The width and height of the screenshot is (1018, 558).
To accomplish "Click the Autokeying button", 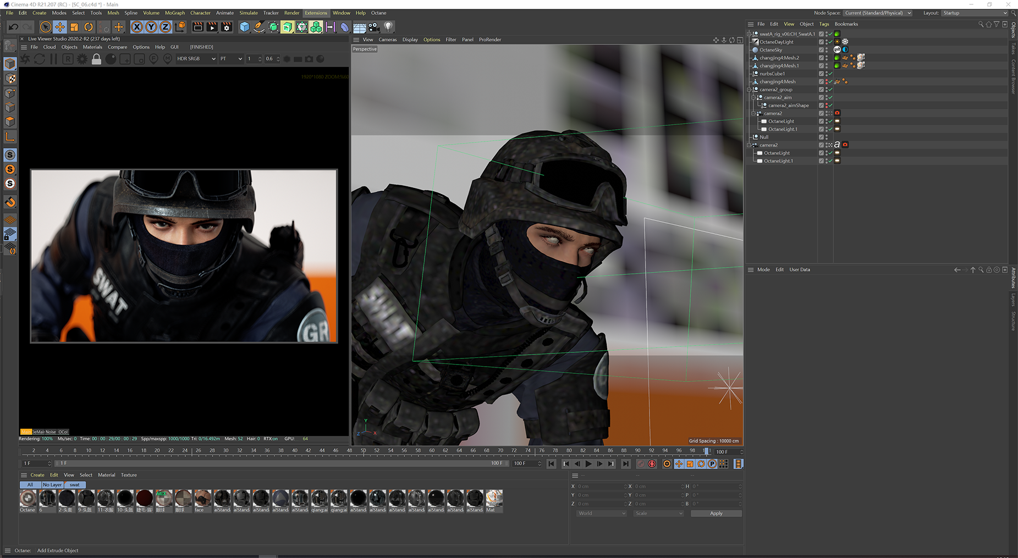I will [652, 464].
